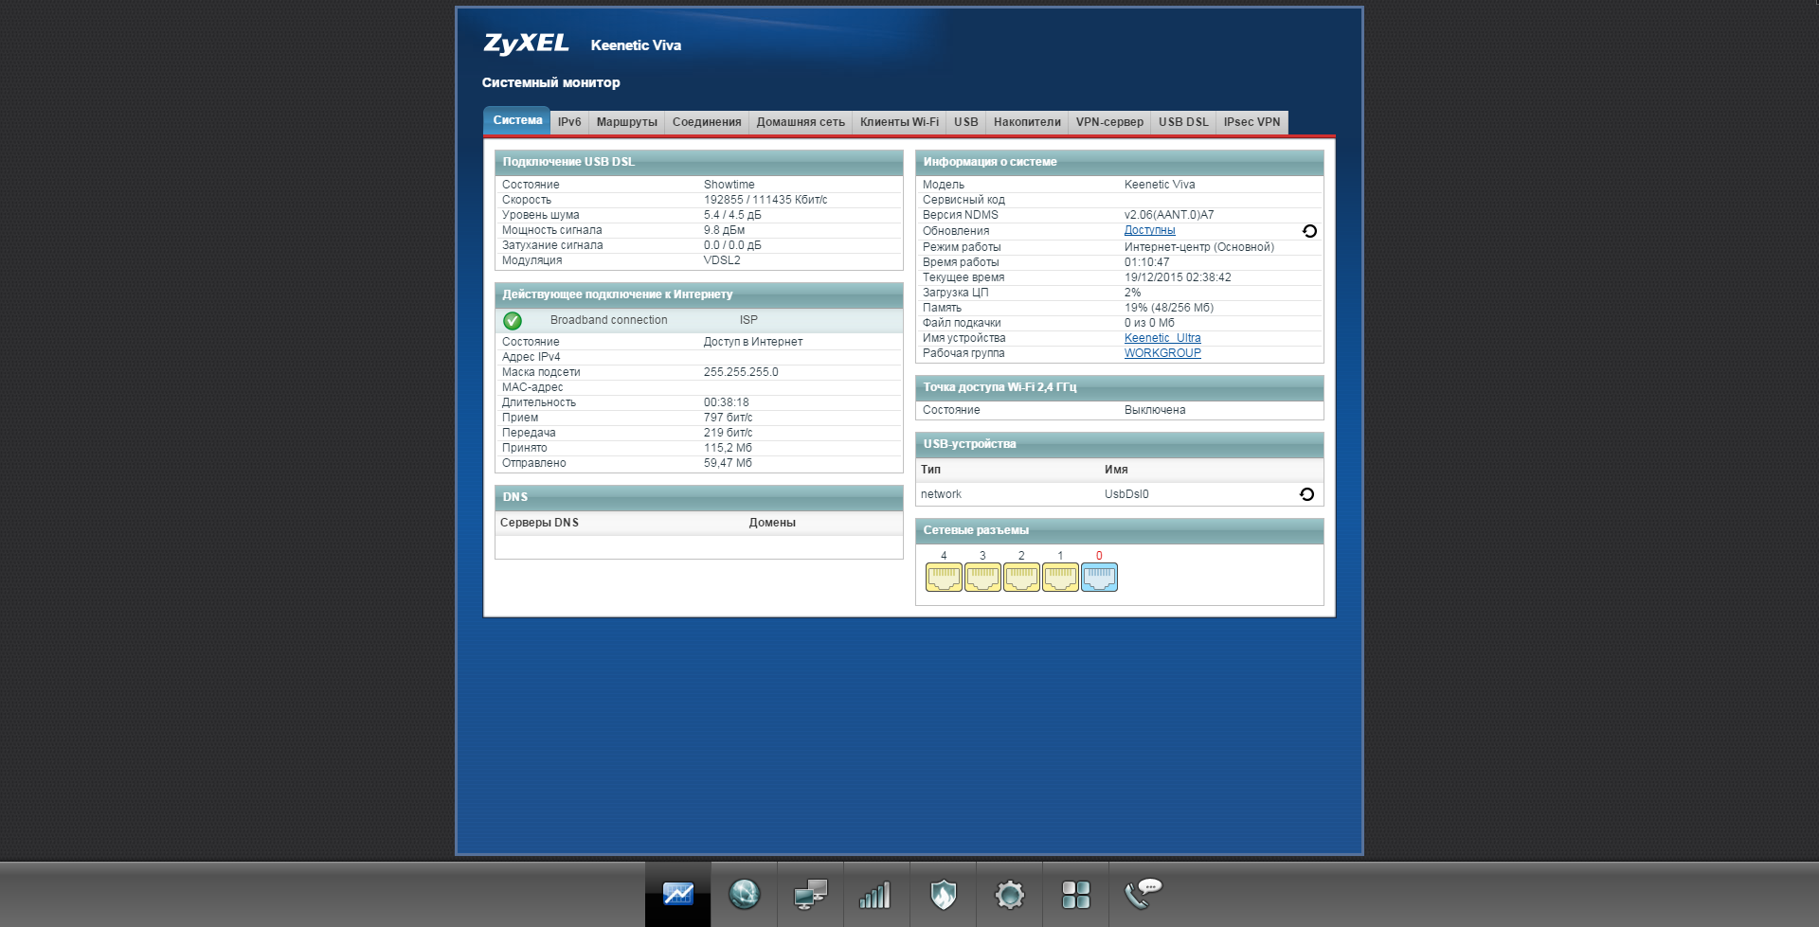The width and height of the screenshot is (1819, 927).
Task: Click the memory value 19% (48/256 Мб)
Action: pos(1169,308)
